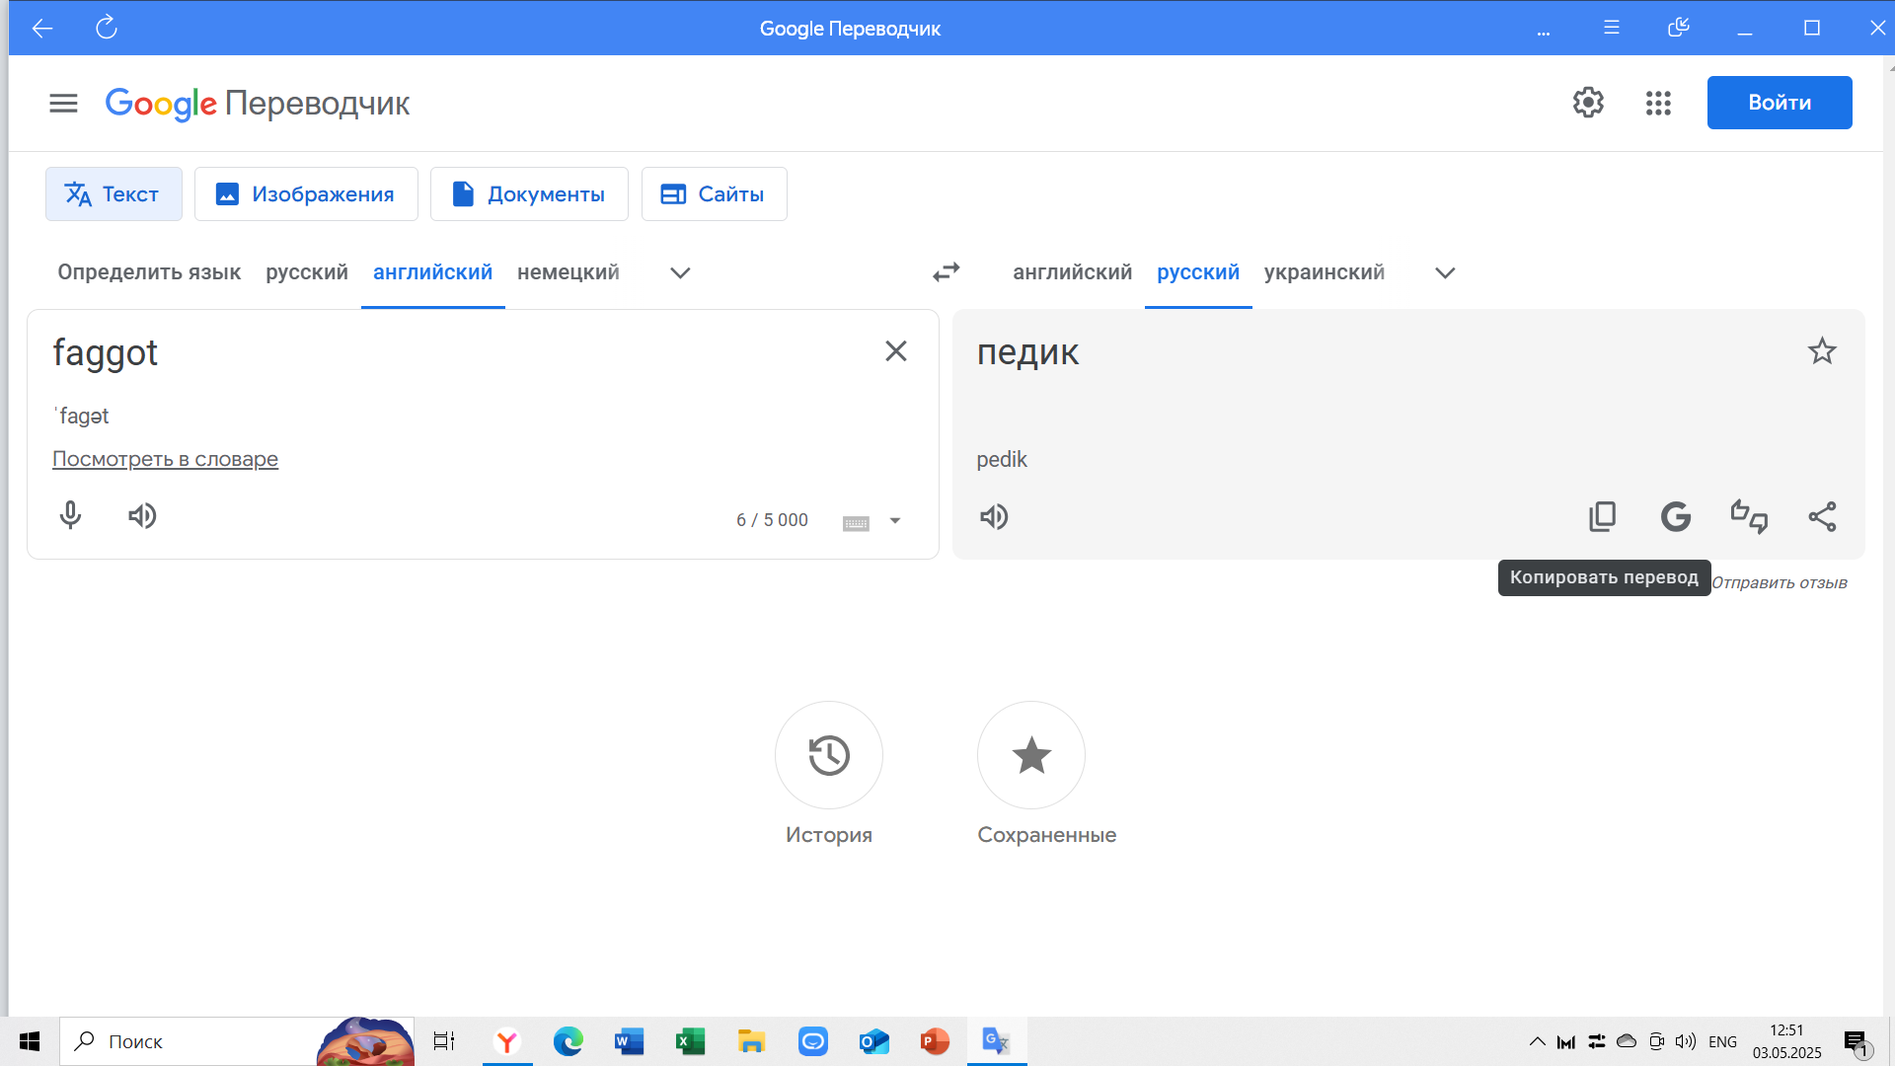Screen dimensions: 1895x1066
Task: Click the Войти sign-in button
Action: tap(1780, 103)
